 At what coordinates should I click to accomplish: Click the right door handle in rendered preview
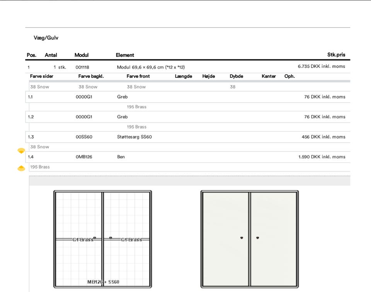(257, 238)
